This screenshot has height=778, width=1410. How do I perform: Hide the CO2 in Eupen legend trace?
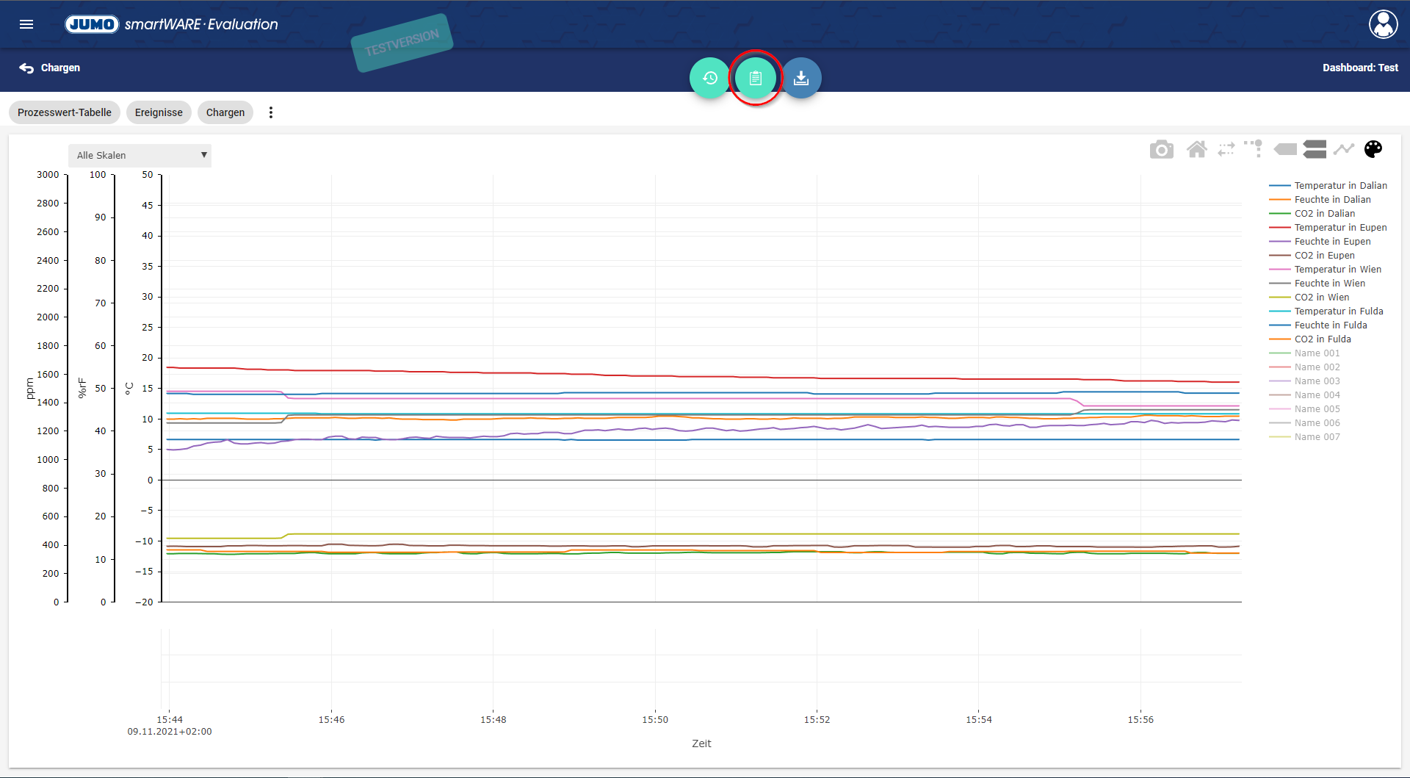tap(1324, 256)
